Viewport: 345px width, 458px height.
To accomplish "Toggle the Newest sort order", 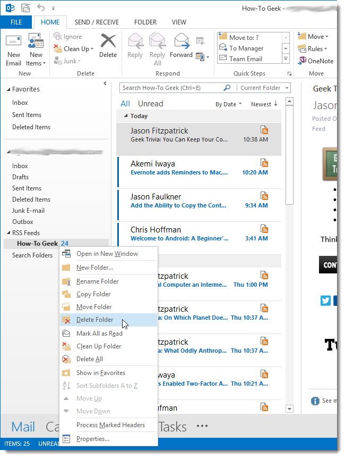I will tap(264, 104).
